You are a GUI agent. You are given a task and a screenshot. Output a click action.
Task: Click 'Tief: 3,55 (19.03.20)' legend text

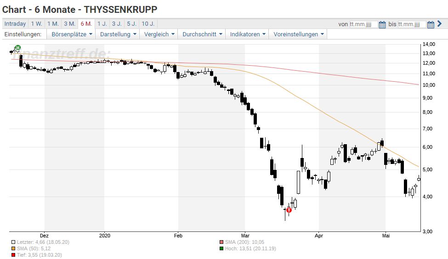coord(40,255)
